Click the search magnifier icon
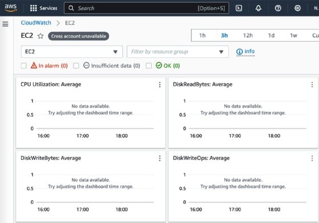 71,8
